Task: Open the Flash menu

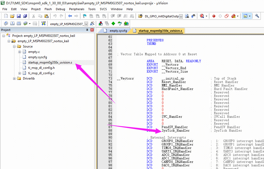Action: [48, 9]
